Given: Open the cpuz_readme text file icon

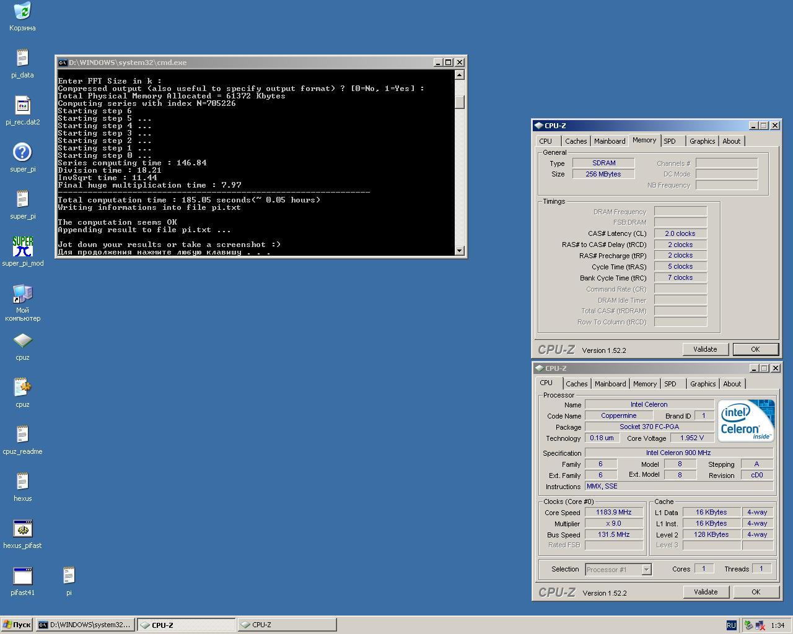Looking at the screenshot, I should tap(22, 435).
